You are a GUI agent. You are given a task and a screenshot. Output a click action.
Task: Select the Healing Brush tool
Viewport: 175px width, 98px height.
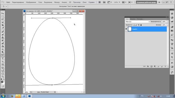[x=3, y=32]
